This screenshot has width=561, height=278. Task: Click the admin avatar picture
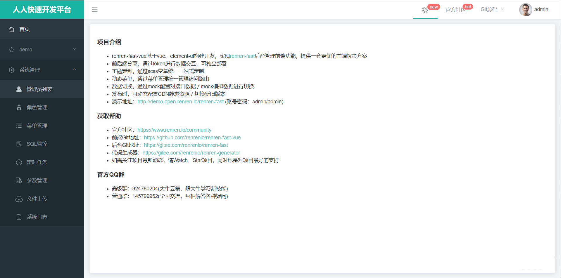[x=525, y=10]
